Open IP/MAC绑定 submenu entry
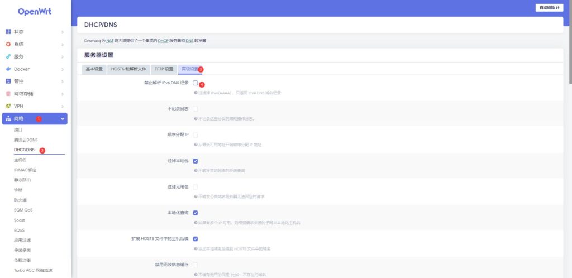This screenshot has width=572, height=278. (x=25, y=170)
